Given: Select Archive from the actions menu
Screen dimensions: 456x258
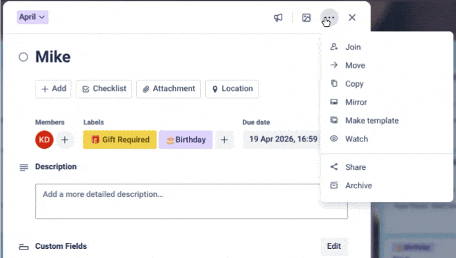Looking at the screenshot, I should tap(387, 186).
